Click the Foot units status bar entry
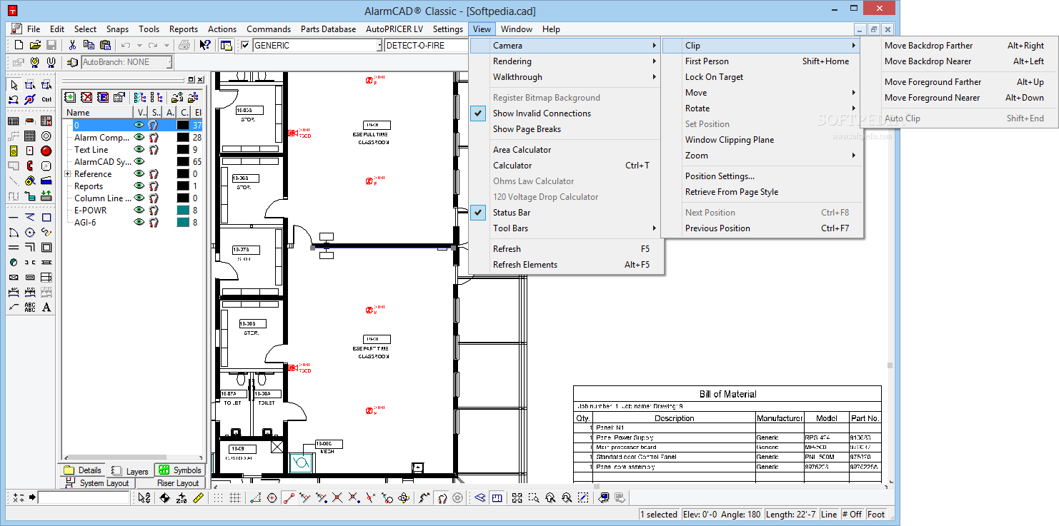Viewport: 1059px width, 526px height. click(876, 514)
